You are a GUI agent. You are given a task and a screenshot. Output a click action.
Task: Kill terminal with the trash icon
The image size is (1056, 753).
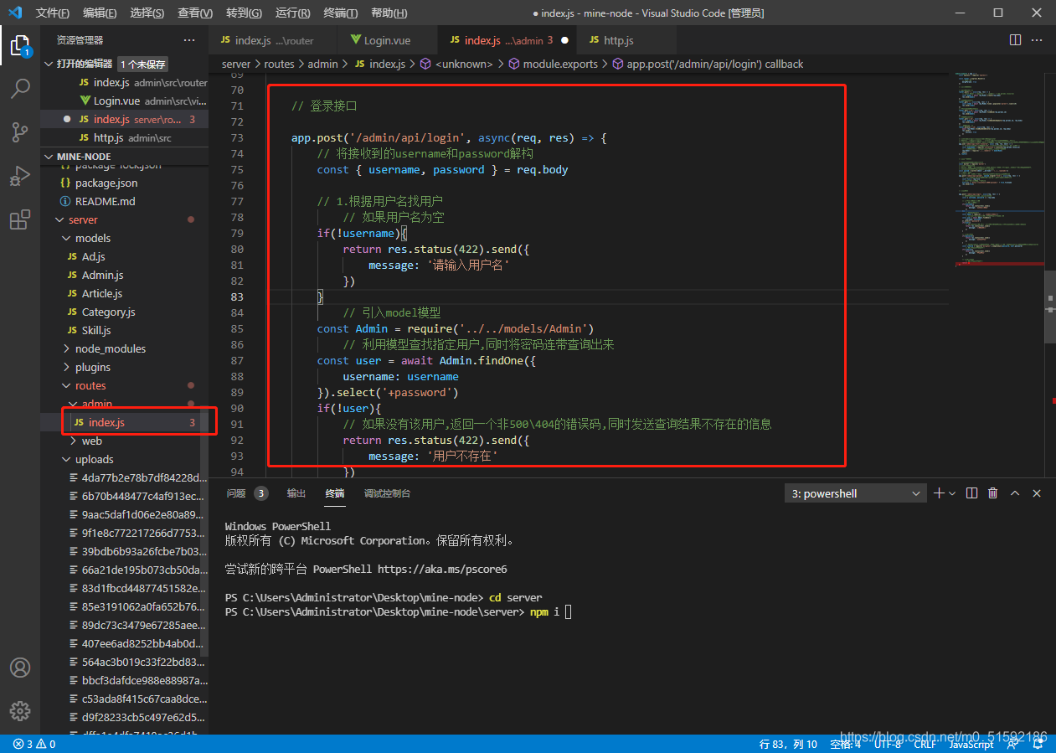(993, 493)
